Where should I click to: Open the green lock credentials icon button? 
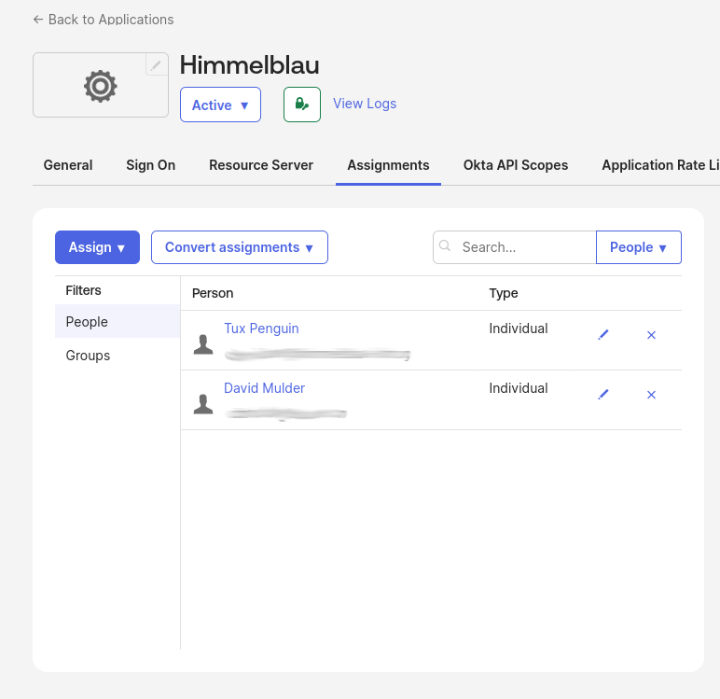pyautogui.click(x=302, y=105)
